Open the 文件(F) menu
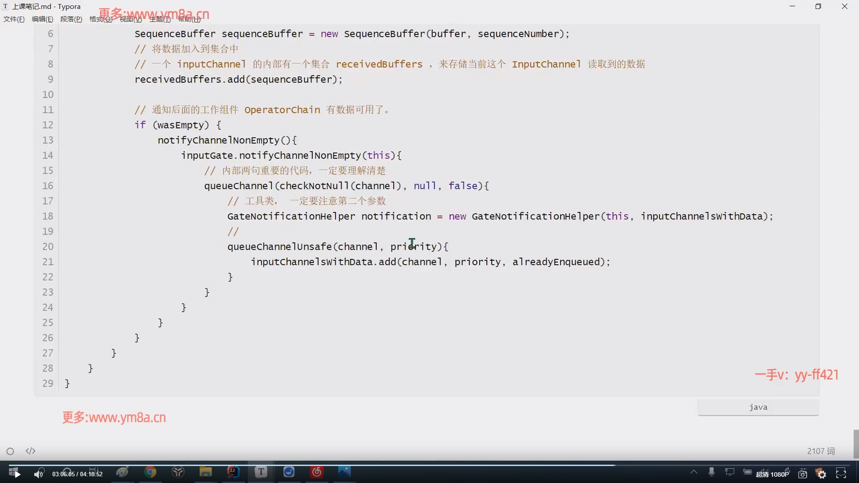Viewport: 859px width, 483px height. click(14, 19)
